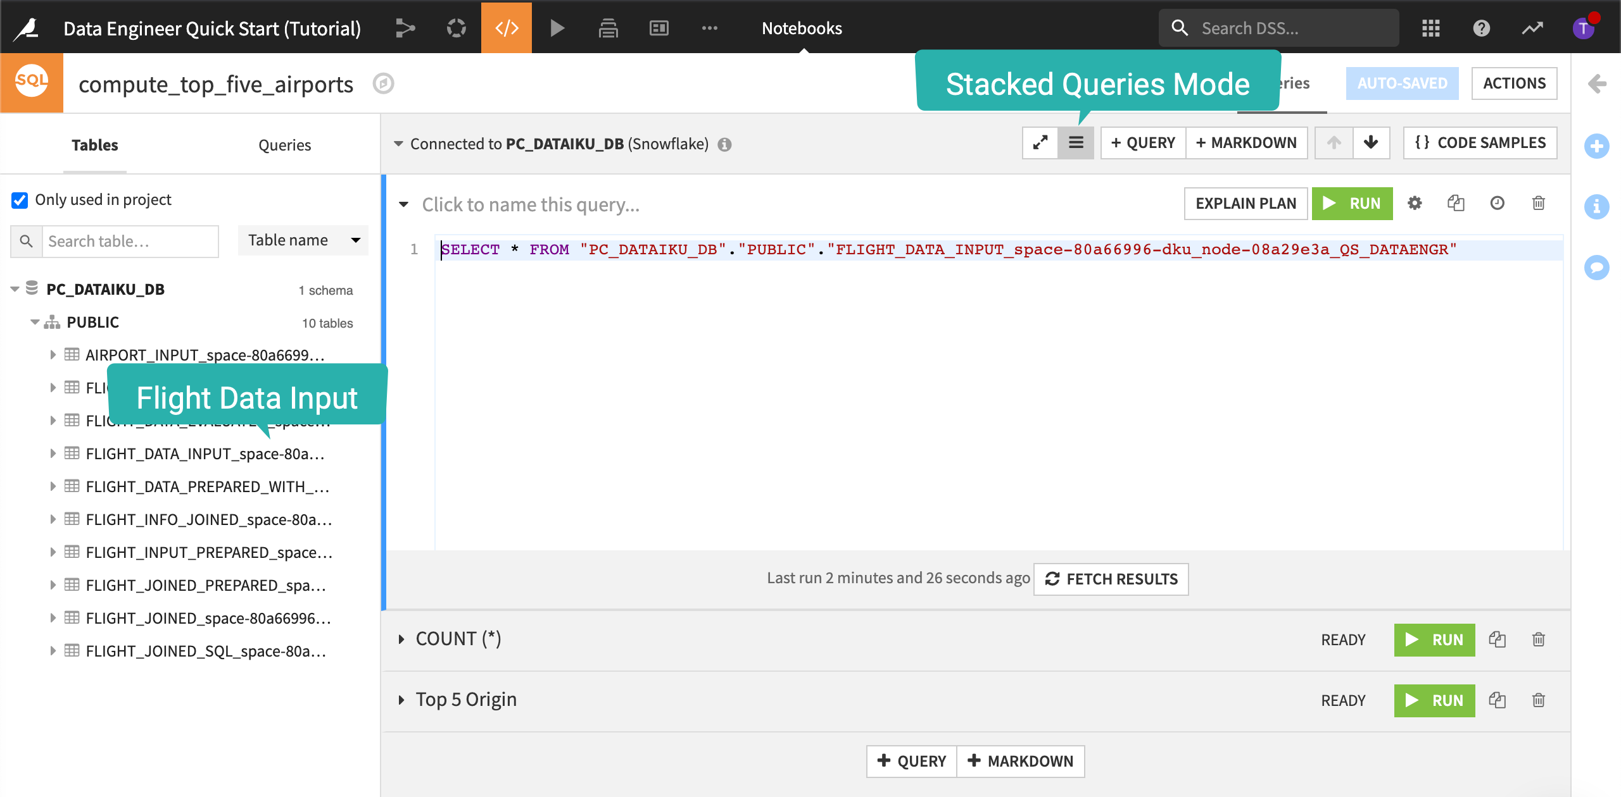
Task: Click the plus icon in right sidebar
Action: [x=1596, y=146]
